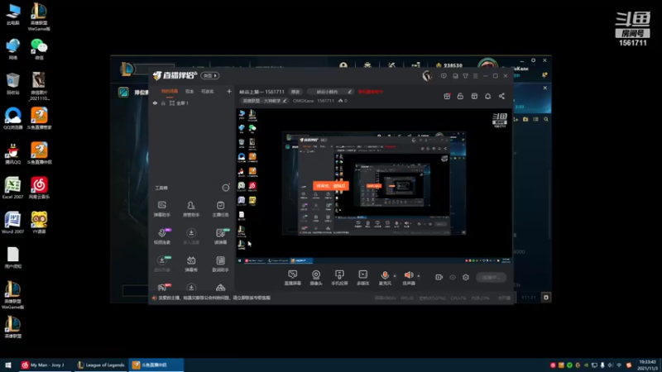Image resolution: width=662 pixels, height=372 pixels.
Task: Start recording with the record icon
Action: click(439, 277)
